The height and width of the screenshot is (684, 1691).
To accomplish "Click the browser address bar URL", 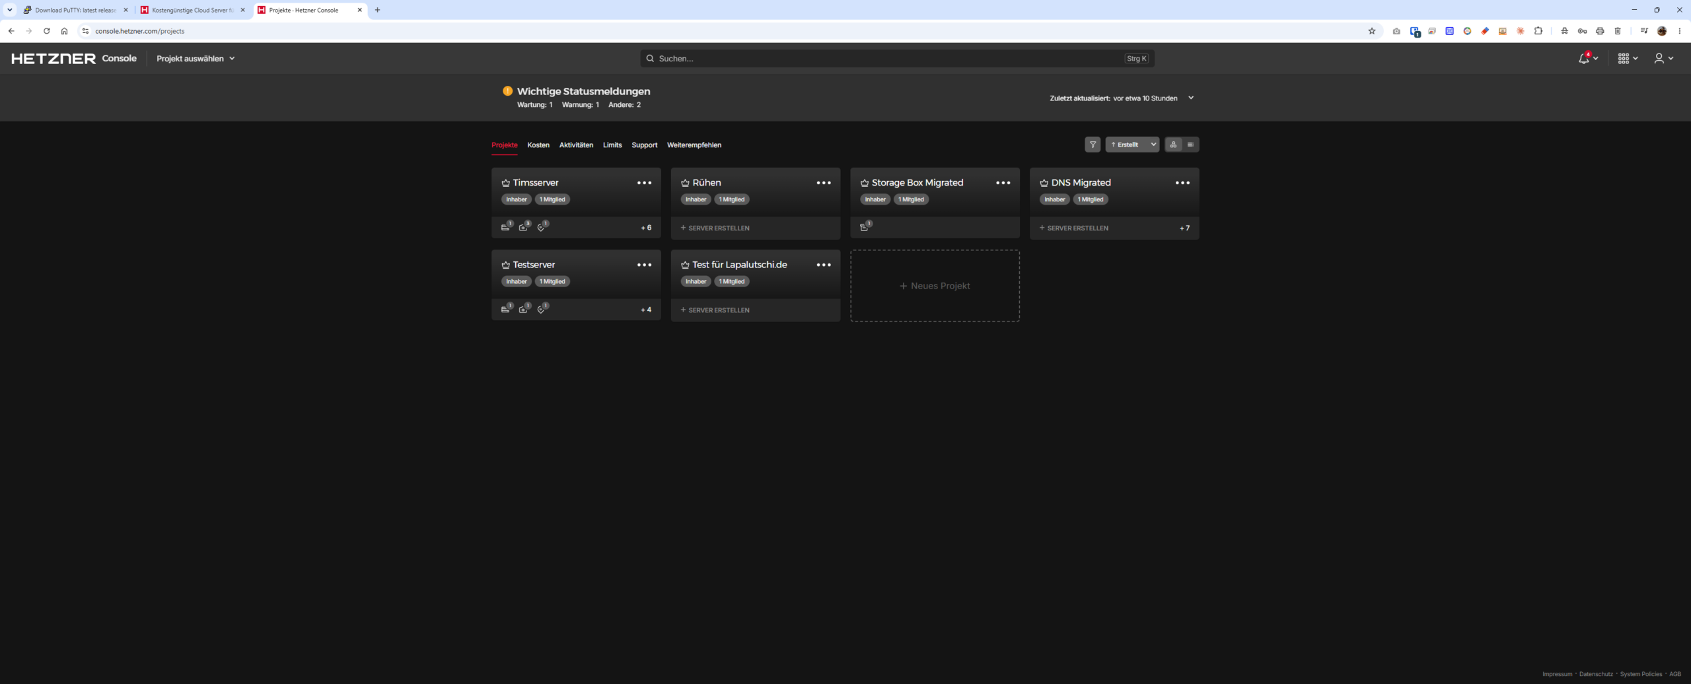I will [x=139, y=31].
